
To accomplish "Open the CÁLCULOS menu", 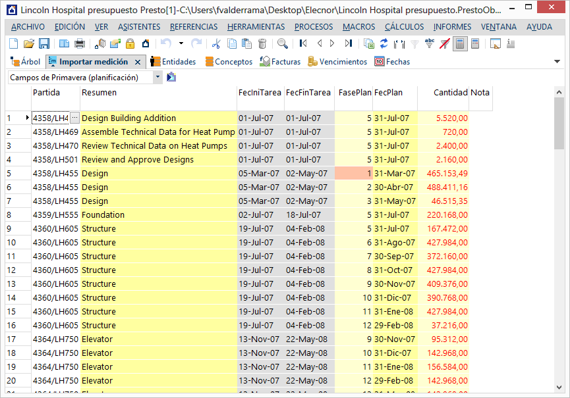I will point(404,27).
